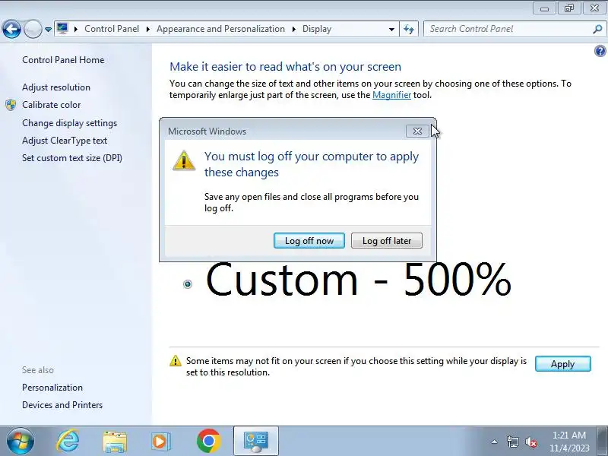Open the clock showing 1:21 AM
Image resolution: width=608 pixels, height=456 pixels.
[x=569, y=442]
